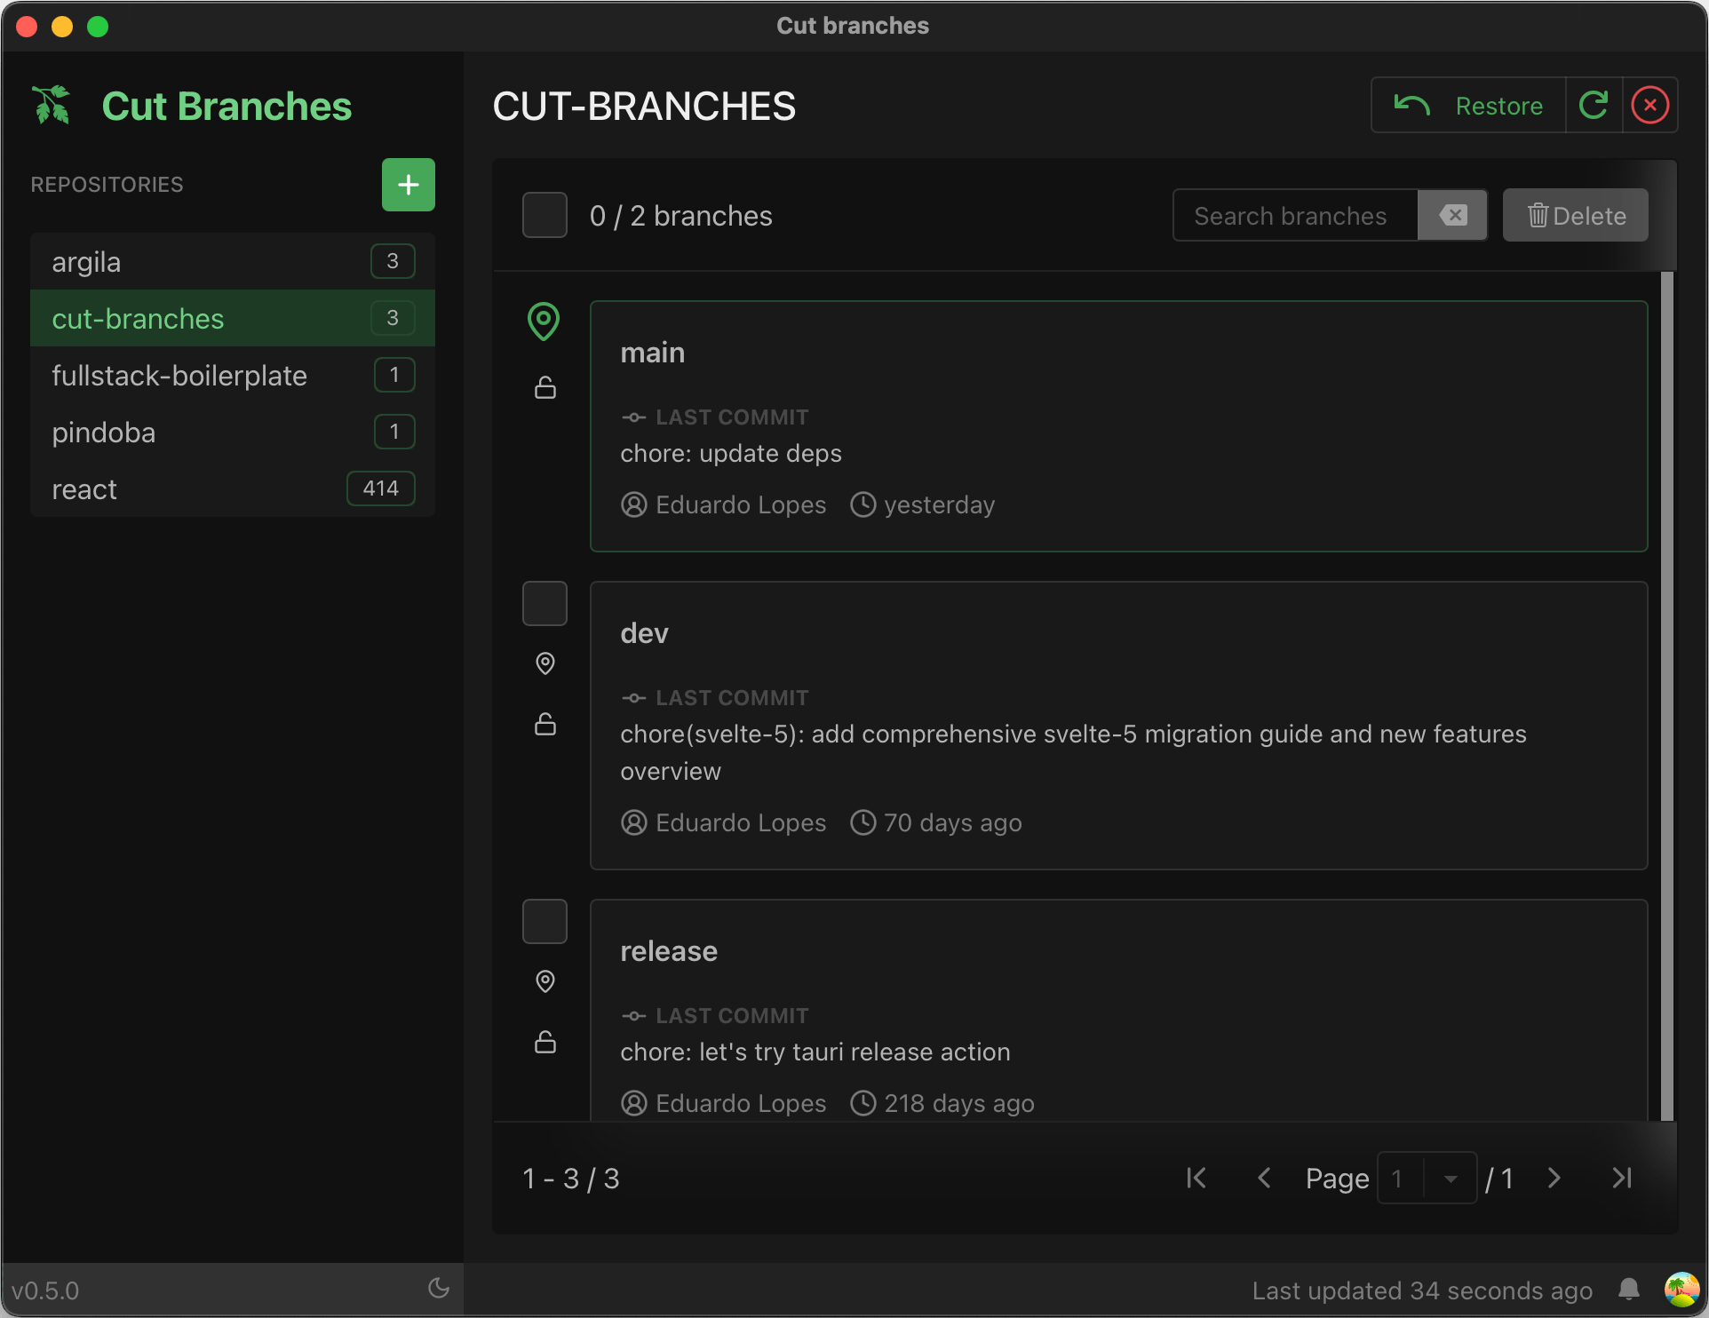The height and width of the screenshot is (1318, 1709).
Task: Jump to the last page of branches
Action: tap(1622, 1178)
